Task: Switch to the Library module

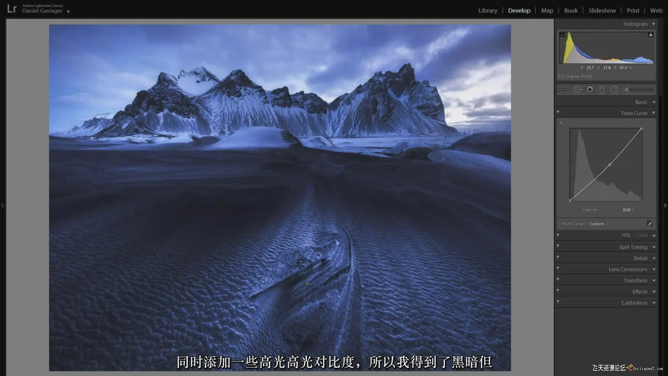Action: (x=487, y=10)
